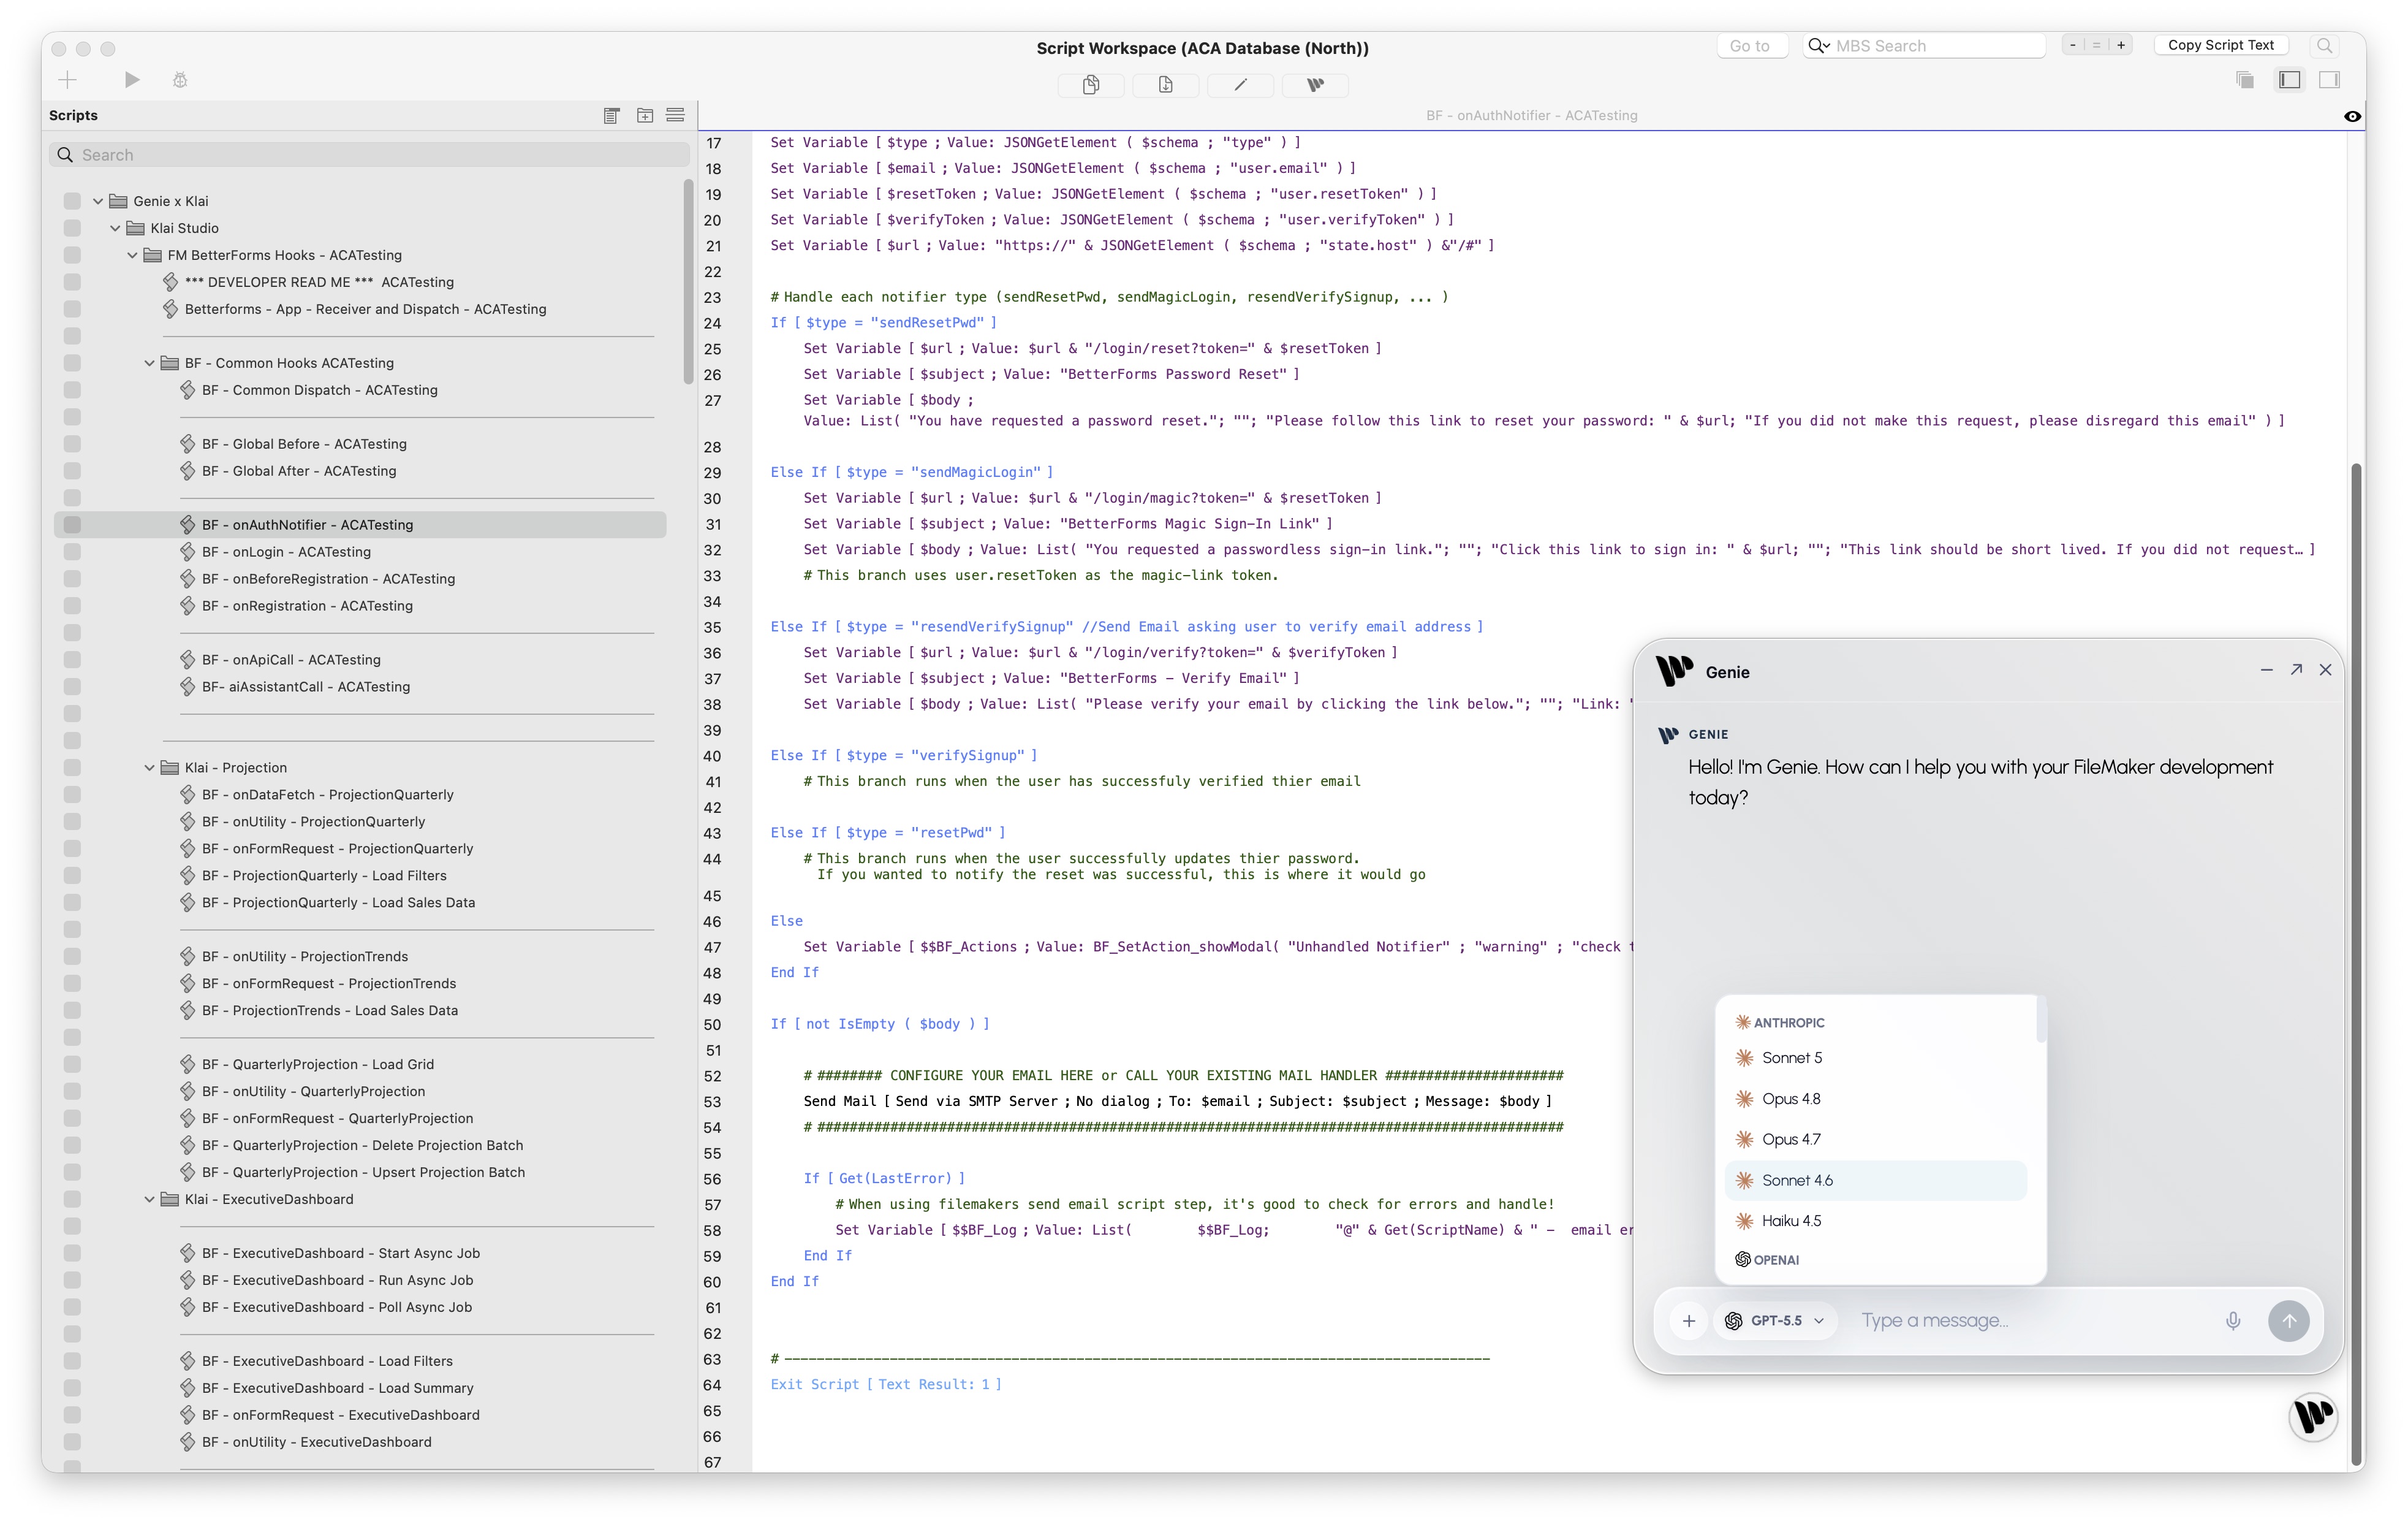Select BF - ExecutiveDashboard - Poll Async Job

click(x=336, y=1307)
